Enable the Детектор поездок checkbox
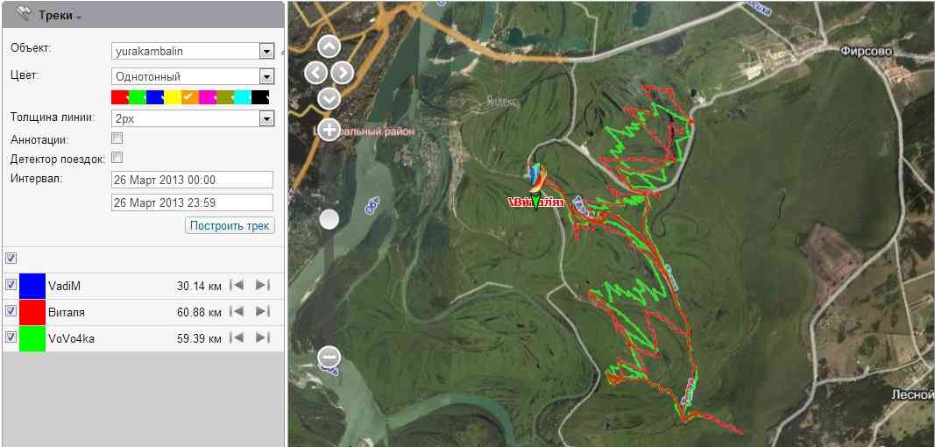The height and width of the screenshot is (447, 935). click(x=117, y=159)
